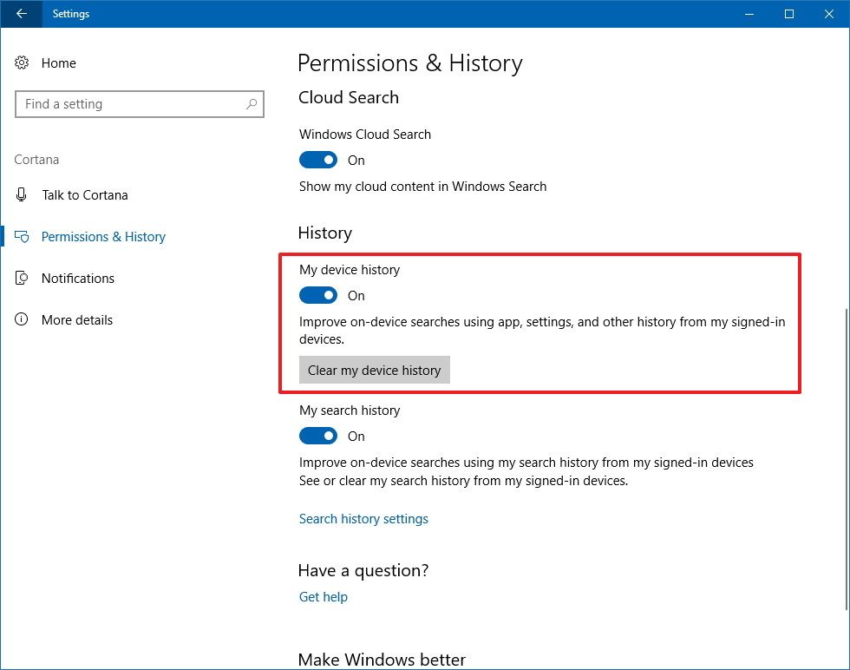
Task: Click the Notifications bell icon
Action: [x=21, y=278]
